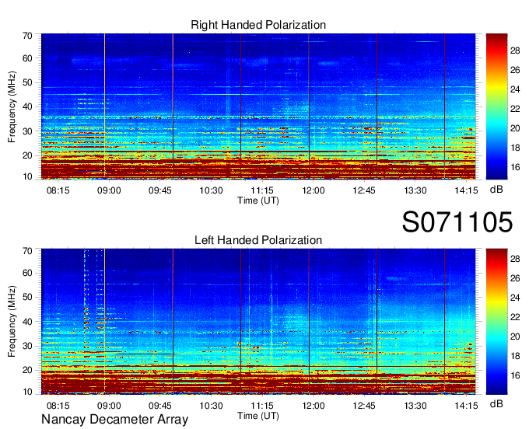Click the 28 dB label on the top color bar

515,51
